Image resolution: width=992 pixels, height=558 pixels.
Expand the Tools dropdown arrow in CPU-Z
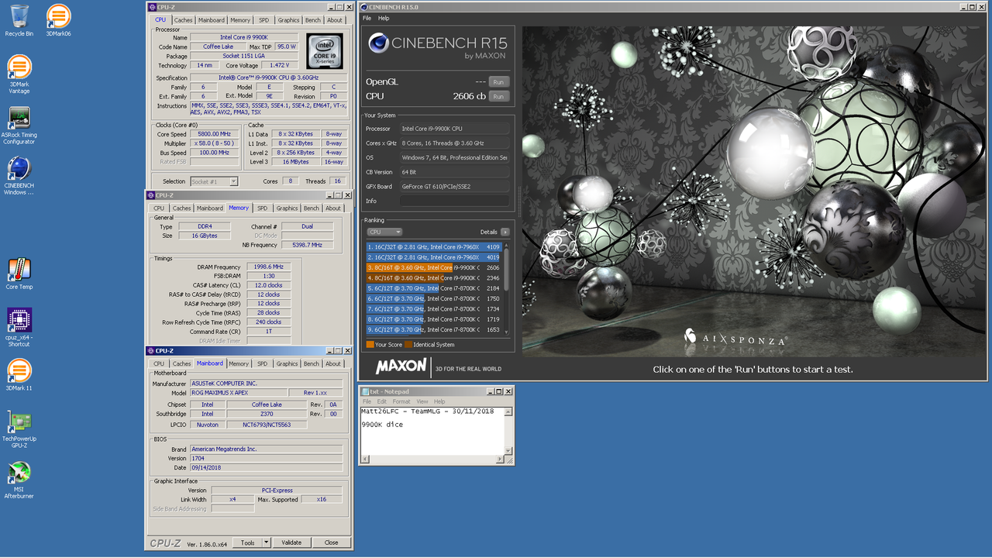point(267,542)
